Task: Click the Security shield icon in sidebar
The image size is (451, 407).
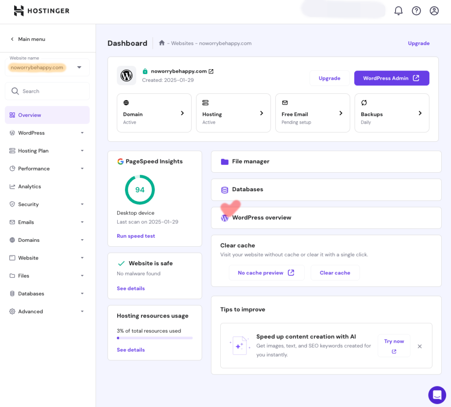Action: click(x=12, y=204)
